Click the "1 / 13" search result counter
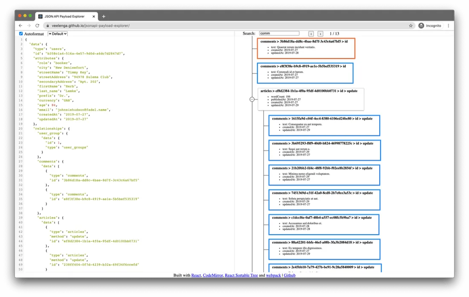The height and width of the screenshot is (297, 469). point(334,34)
